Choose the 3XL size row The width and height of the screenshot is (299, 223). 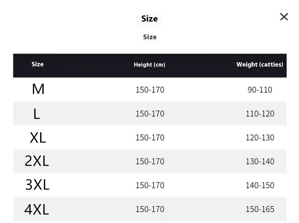(x=150, y=185)
